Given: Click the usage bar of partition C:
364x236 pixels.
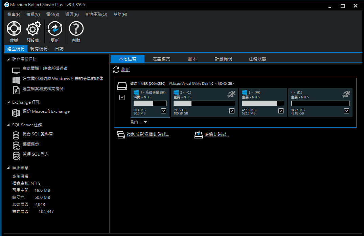Looking at the screenshot, I should [204, 103].
